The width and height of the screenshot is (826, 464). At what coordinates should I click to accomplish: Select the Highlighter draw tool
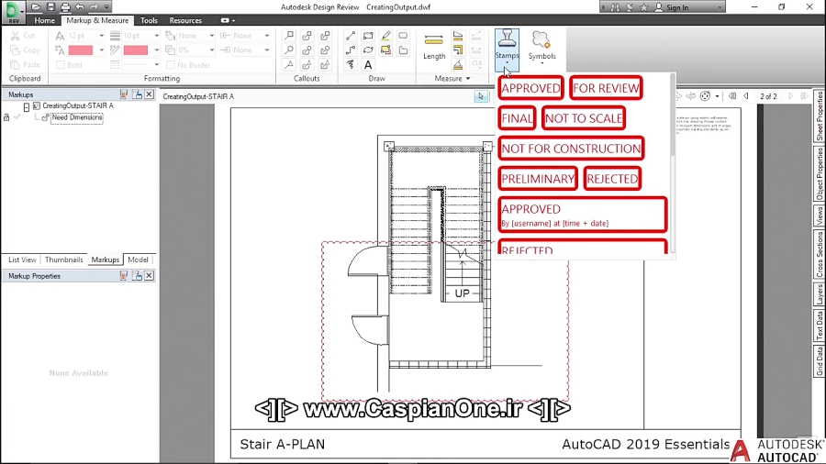tap(385, 36)
